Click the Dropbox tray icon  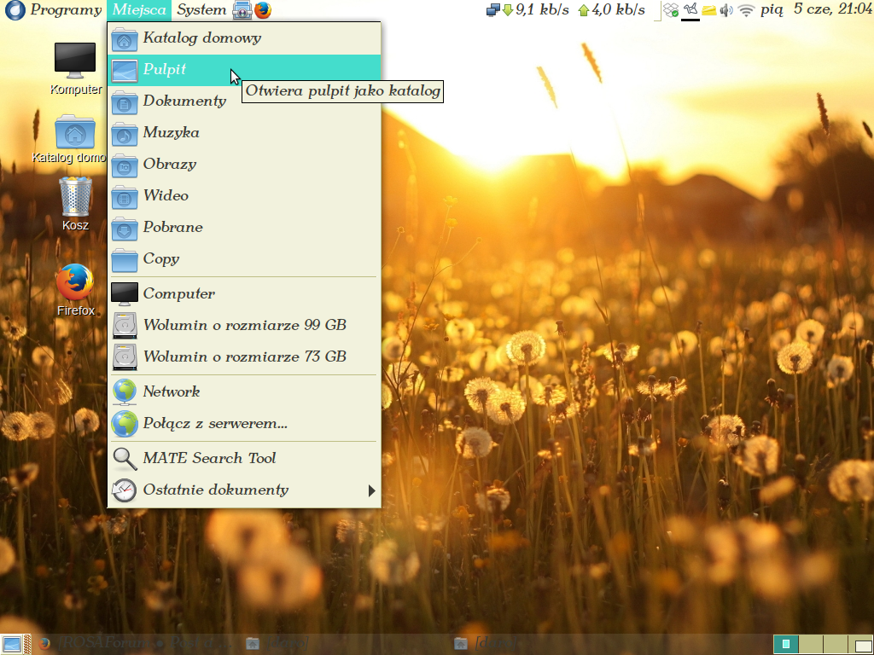coord(671,10)
